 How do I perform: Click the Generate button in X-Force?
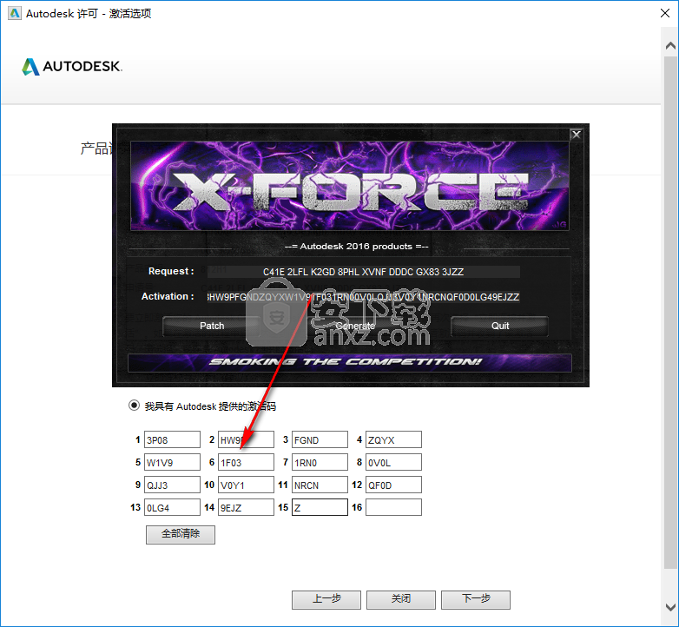pos(355,326)
